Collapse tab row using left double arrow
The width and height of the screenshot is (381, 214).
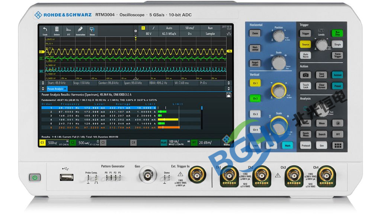coord(43,89)
